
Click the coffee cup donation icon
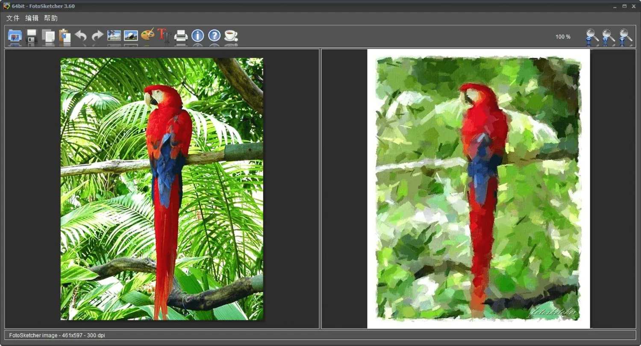point(230,36)
